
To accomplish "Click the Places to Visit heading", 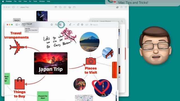I will 91,70.
